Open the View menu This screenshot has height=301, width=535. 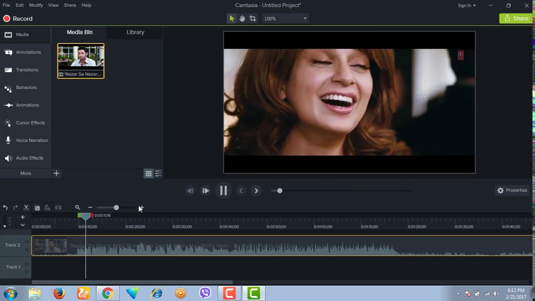tap(53, 5)
